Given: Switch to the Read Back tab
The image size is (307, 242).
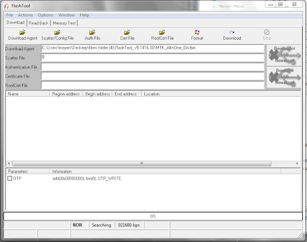Looking at the screenshot, I should [38, 23].
